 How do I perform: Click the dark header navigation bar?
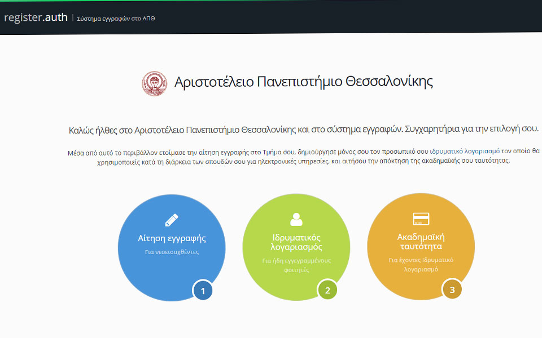[339, 17]
